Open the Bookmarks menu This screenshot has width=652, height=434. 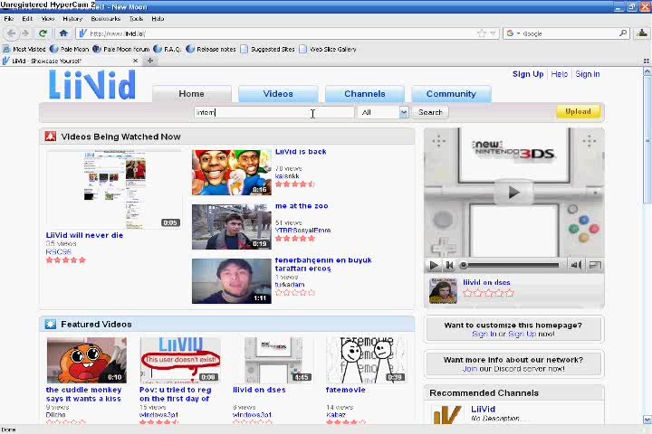point(106,19)
